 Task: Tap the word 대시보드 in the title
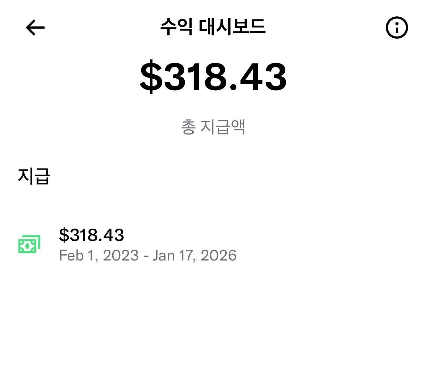pos(232,27)
